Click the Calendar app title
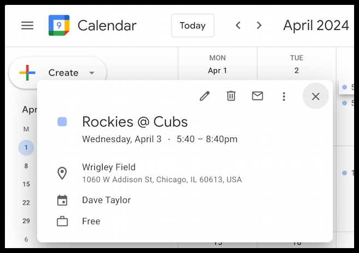This screenshot has height=253, width=359. coord(107,26)
